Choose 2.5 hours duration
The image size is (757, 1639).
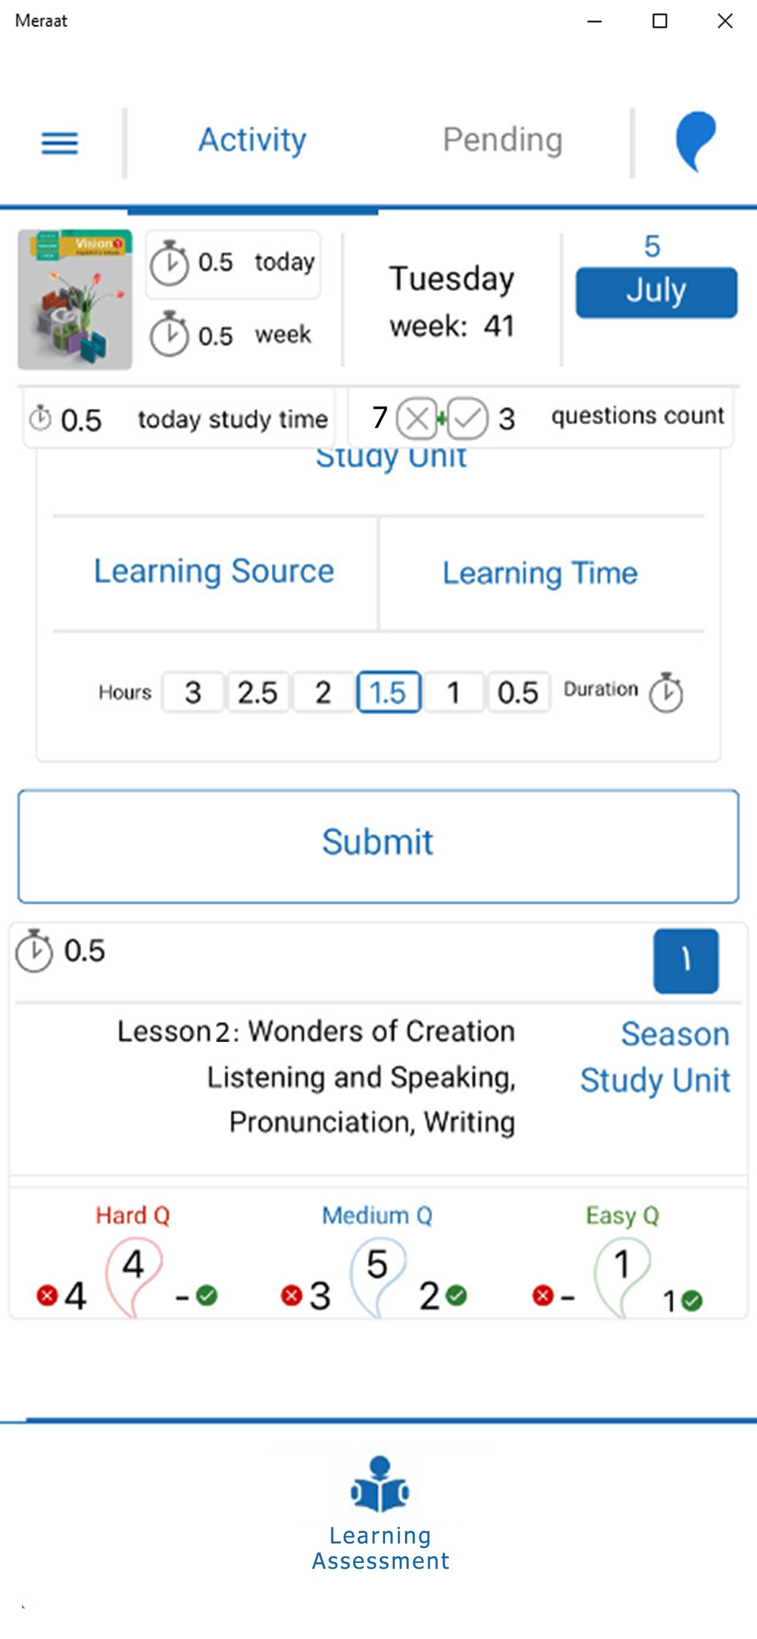click(x=258, y=692)
